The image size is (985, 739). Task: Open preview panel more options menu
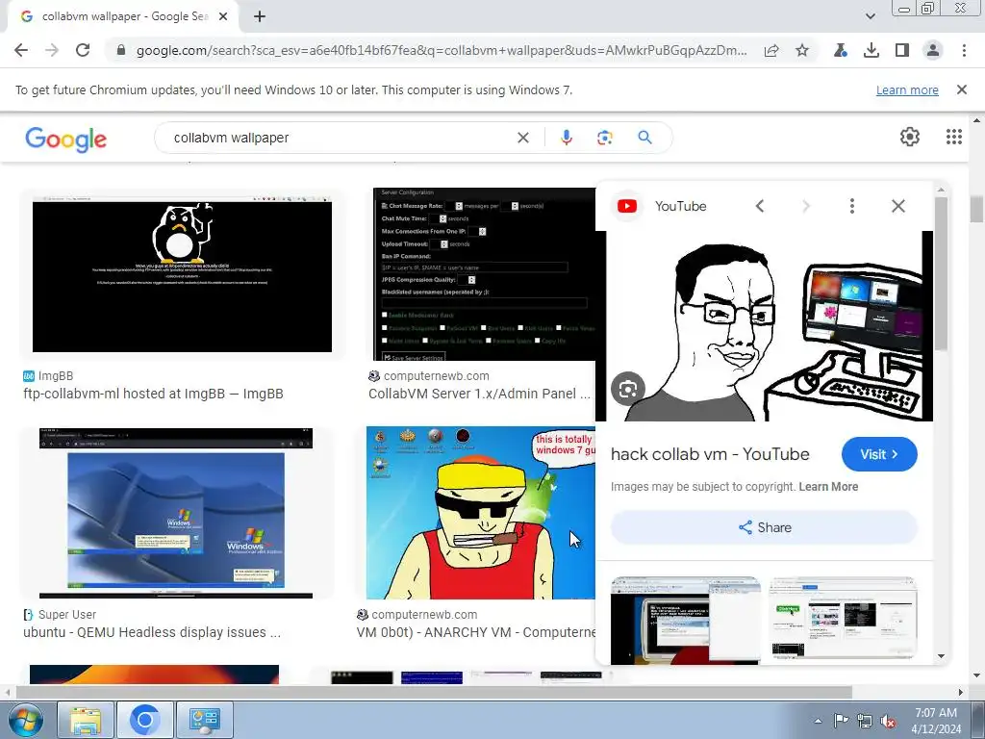pos(852,206)
